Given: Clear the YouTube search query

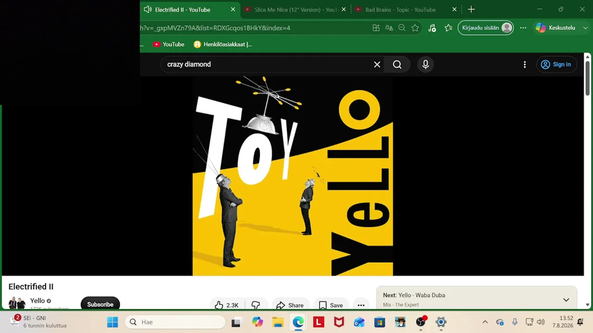Looking at the screenshot, I should 377,64.
